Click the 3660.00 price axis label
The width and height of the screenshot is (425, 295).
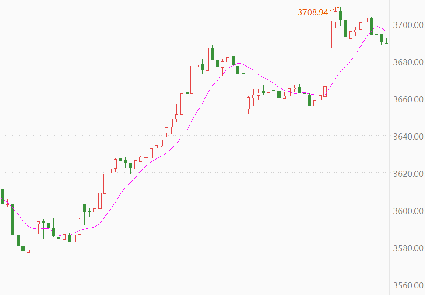(408, 99)
